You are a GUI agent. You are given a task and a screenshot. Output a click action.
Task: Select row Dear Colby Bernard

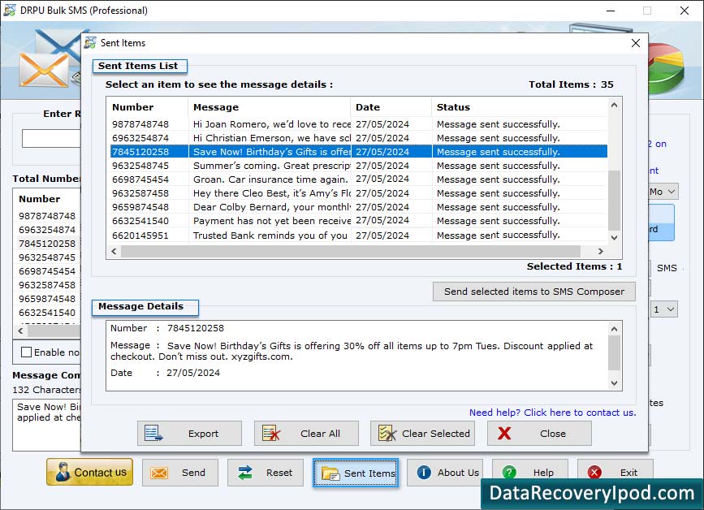[359, 207]
